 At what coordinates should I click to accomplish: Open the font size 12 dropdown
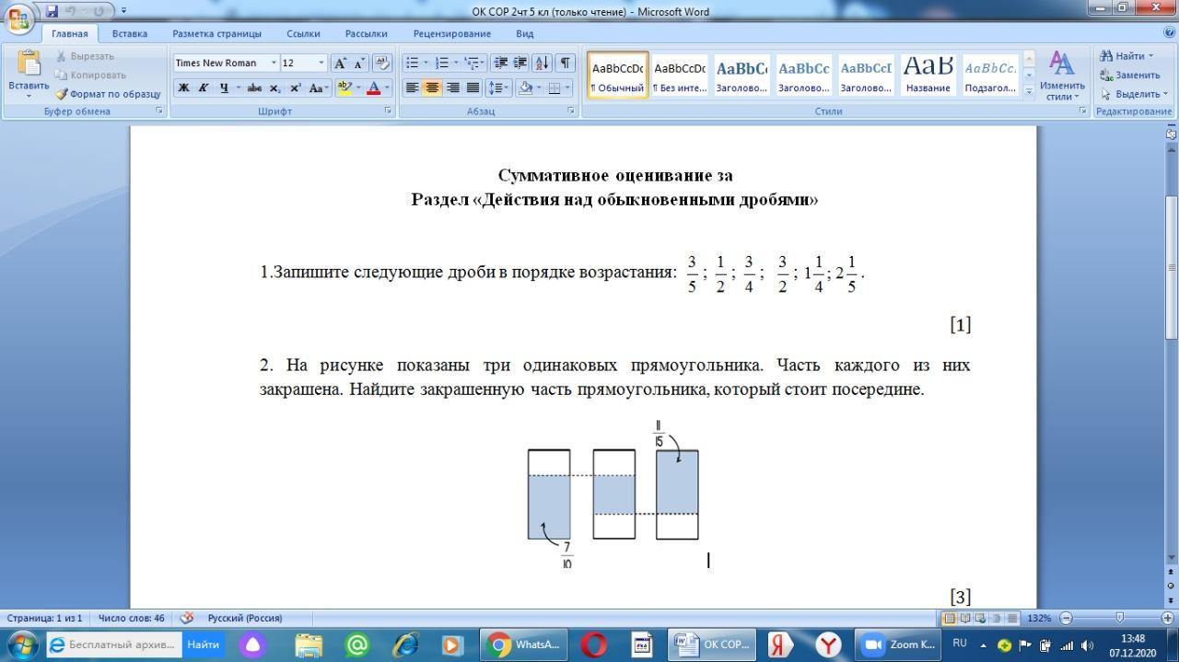321,63
